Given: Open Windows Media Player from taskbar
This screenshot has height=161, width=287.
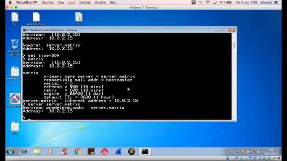Looking at the screenshot, I should point(50,152).
